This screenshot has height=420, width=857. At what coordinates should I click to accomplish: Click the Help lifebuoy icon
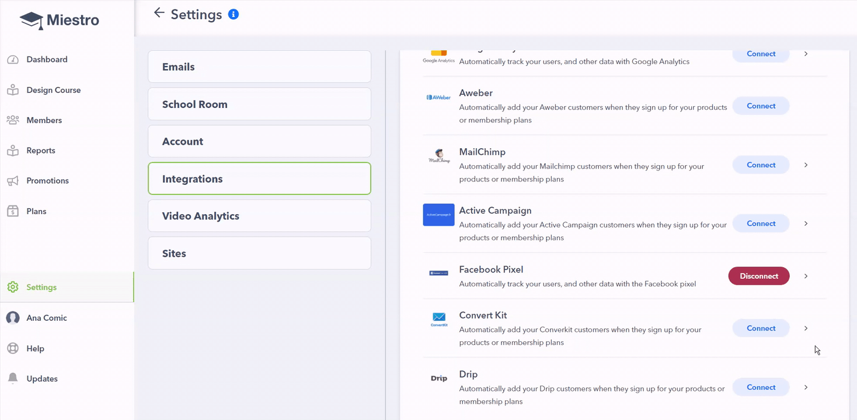coord(13,348)
